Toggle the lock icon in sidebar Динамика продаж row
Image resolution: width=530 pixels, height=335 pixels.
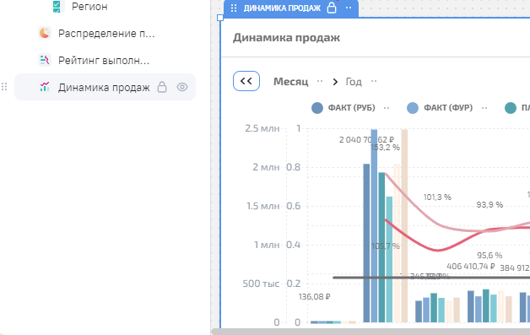pos(162,87)
